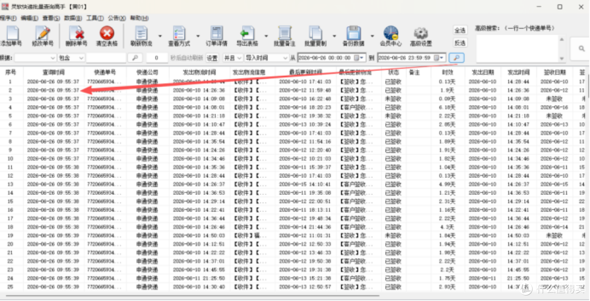Open the 并且 logic dropdown
The height and width of the screenshot is (301, 590).
232,58
